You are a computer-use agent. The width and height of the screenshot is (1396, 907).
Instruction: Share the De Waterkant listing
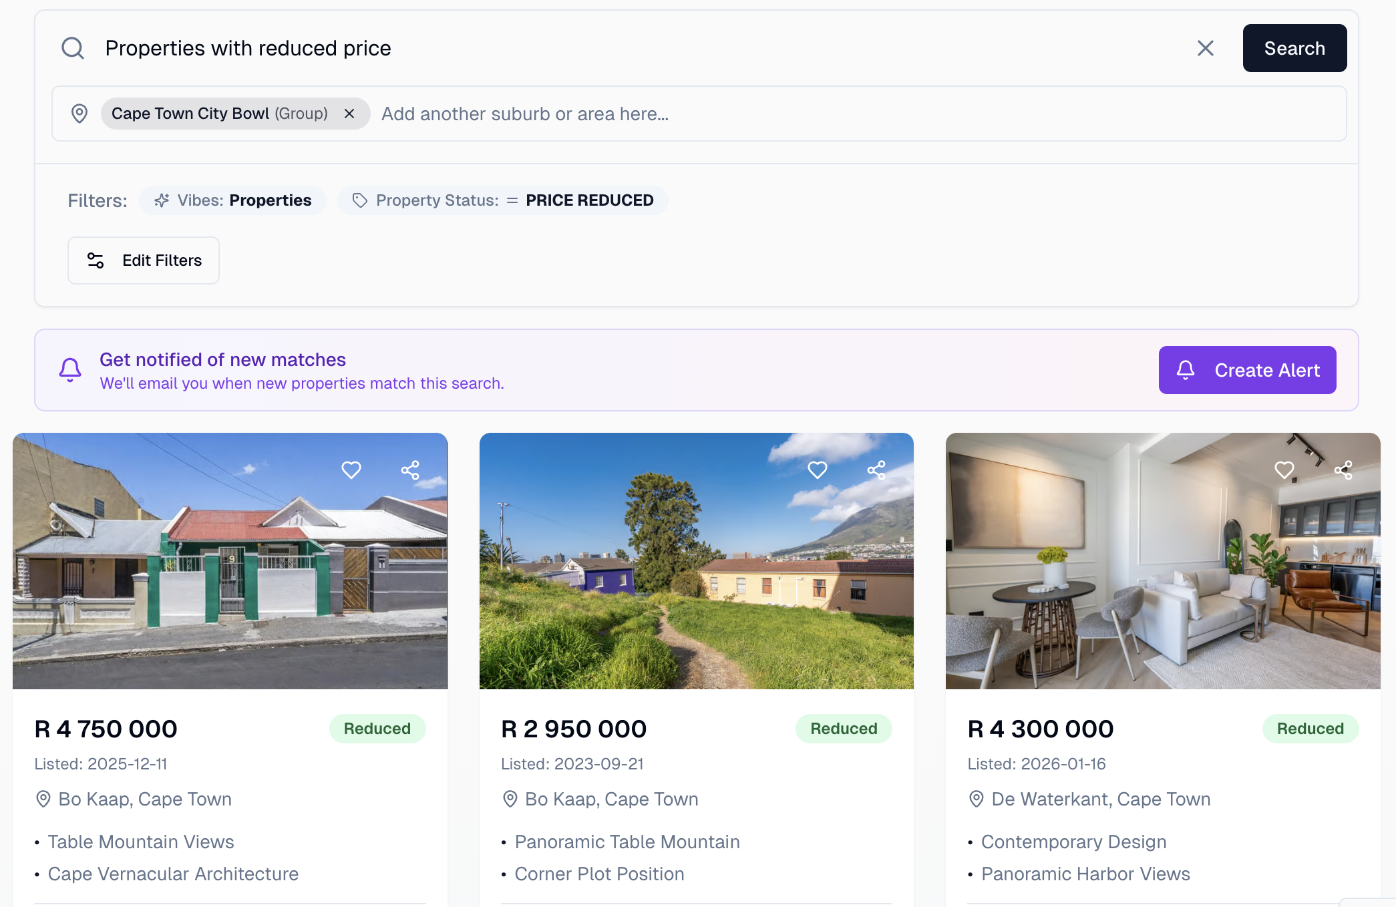pos(1343,470)
